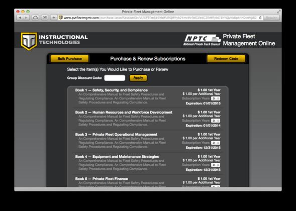Click the Redeem Code button
Screen dimensions: 296x211
(226, 59)
